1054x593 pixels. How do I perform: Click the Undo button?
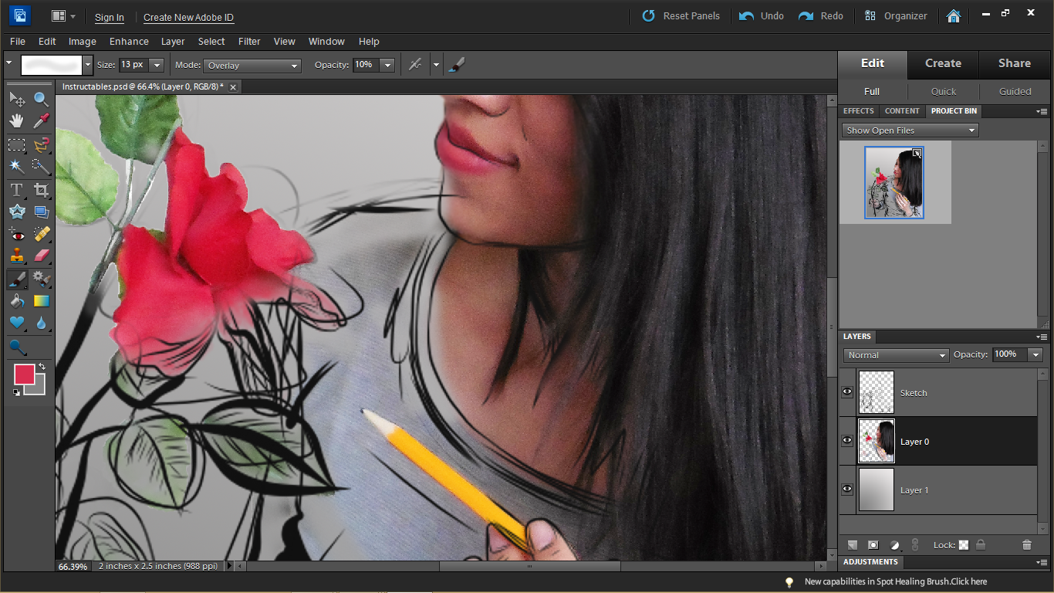tap(762, 15)
